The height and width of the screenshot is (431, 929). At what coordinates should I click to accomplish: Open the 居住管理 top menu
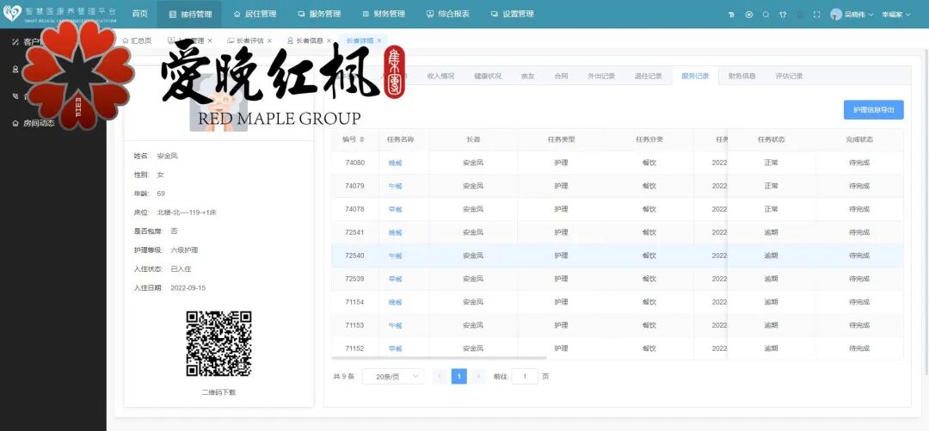click(x=255, y=14)
